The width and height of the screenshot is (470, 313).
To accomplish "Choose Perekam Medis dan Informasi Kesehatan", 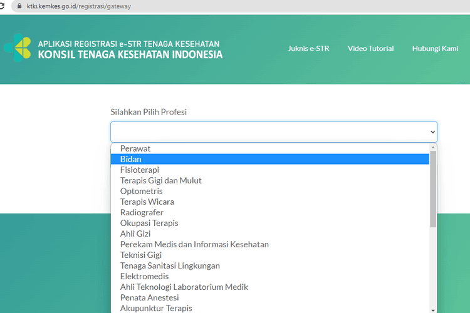I will click(x=269, y=244).
